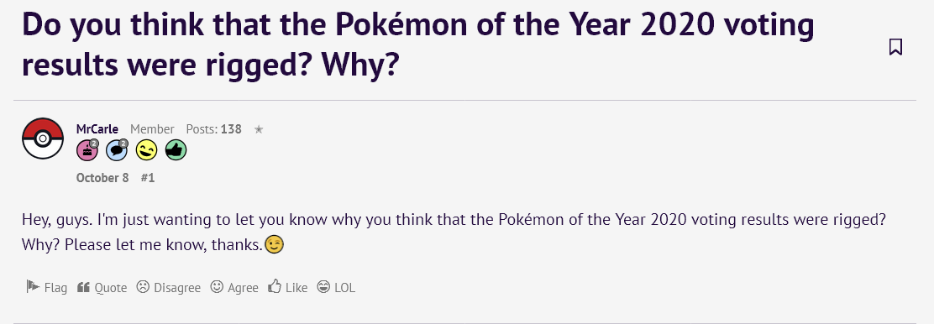934x324 pixels.
Task: React with Agree
Action: coord(234,288)
